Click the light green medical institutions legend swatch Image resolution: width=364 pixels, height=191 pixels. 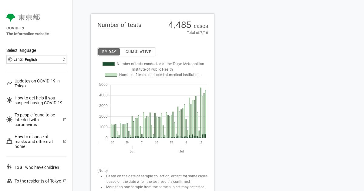click(x=111, y=75)
